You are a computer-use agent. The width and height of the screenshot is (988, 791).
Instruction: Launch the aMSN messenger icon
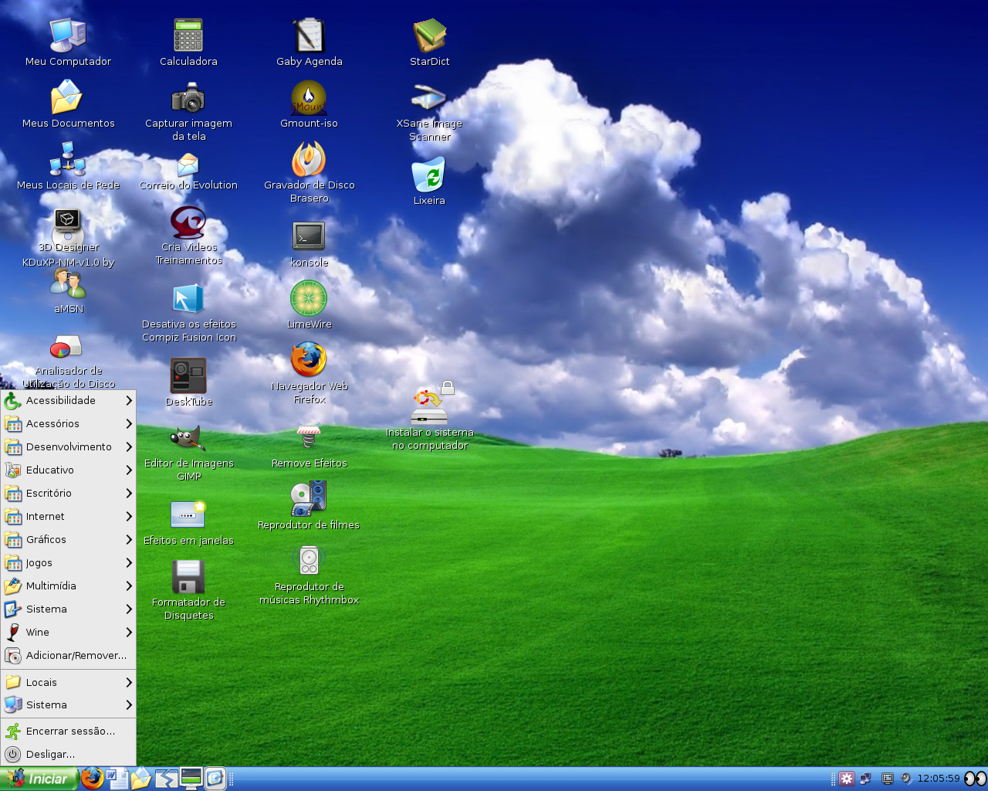pos(68,283)
